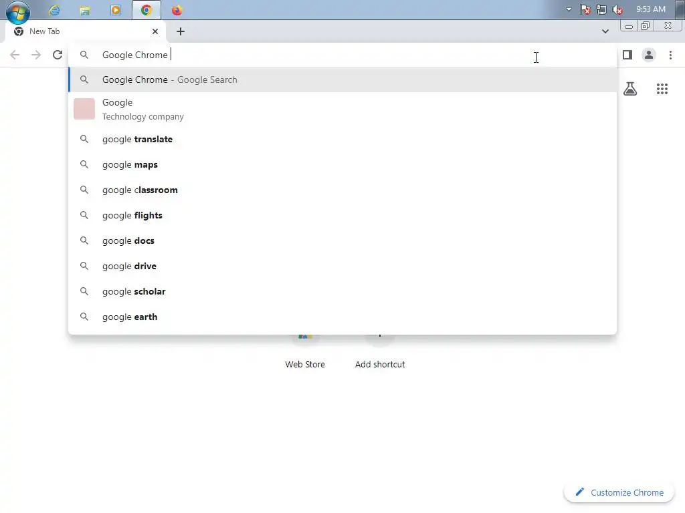This screenshot has height=513, width=685.
Task: Select the 'google classroom' suggestion
Action: 342,190
